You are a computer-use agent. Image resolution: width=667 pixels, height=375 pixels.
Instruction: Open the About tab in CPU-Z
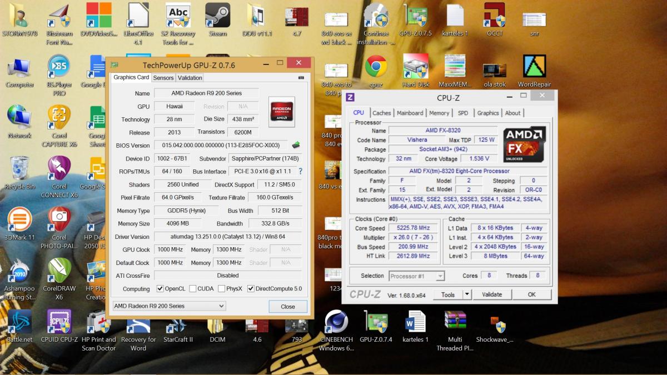[512, 113]
